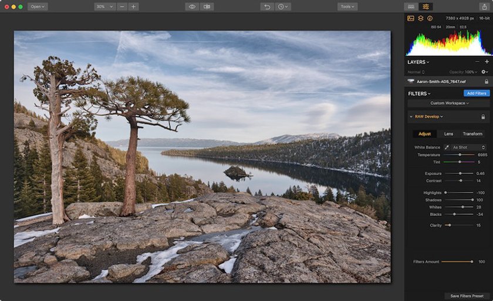Zoom in with the plus button

pos(133,6)
